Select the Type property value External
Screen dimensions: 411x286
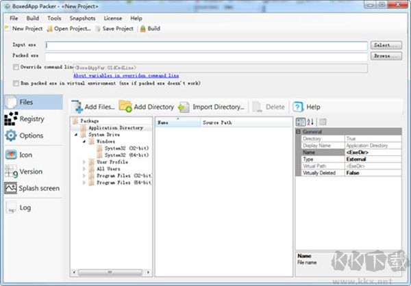[x=373, y=159]
